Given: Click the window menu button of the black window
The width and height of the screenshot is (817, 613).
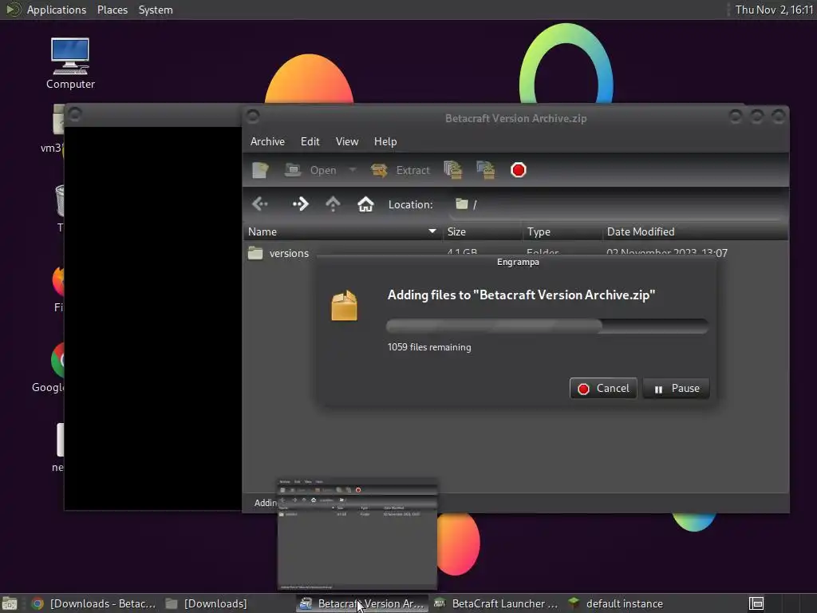Looking at the screenshot, I should click(x=74, y=114).
